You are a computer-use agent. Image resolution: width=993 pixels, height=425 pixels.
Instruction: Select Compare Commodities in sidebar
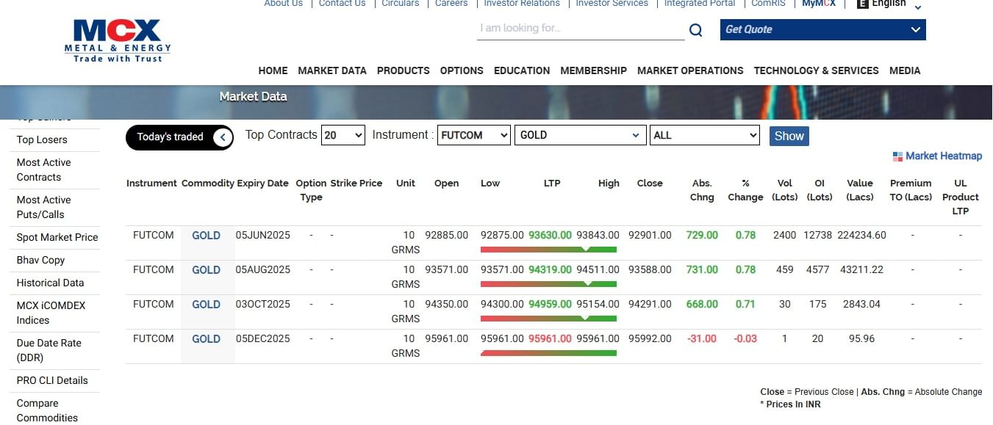47,410
